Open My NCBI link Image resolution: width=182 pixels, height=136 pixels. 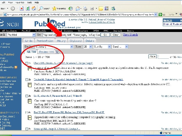(168, 21)
